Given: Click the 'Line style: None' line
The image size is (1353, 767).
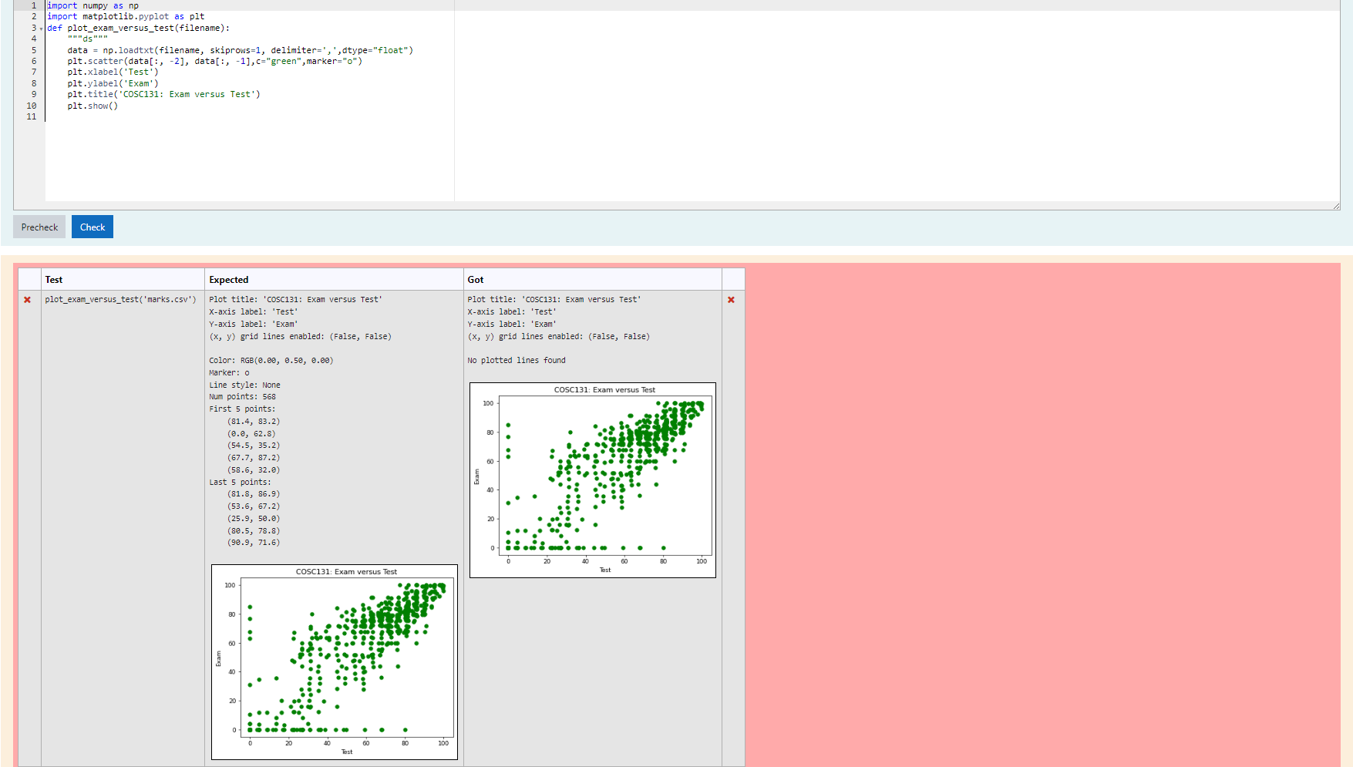Looking at the screenshot, I should point(244,385).
